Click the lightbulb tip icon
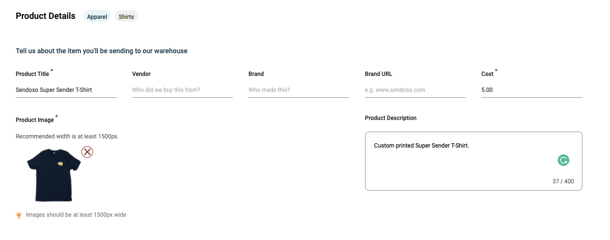 (x=19, y=215)
